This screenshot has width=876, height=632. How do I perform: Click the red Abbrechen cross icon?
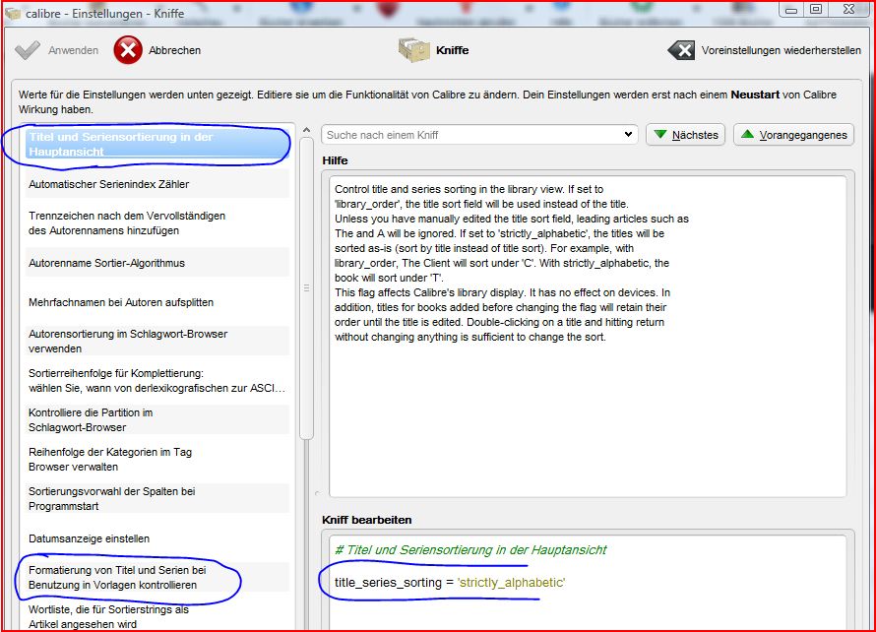coord(128,50)
